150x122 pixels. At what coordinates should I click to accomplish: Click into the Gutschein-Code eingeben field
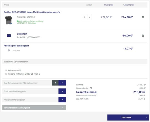[x=30, y=91]
